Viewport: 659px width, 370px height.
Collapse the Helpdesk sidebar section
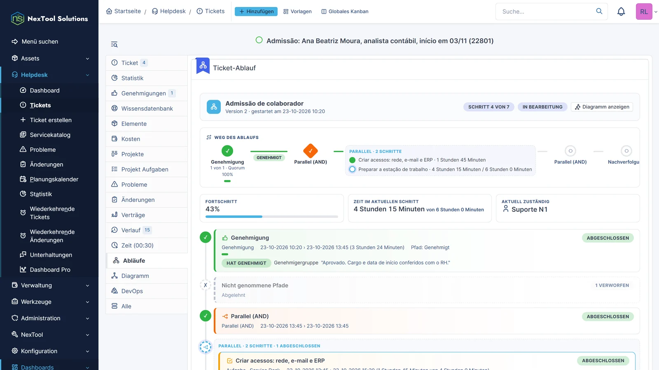49,75
